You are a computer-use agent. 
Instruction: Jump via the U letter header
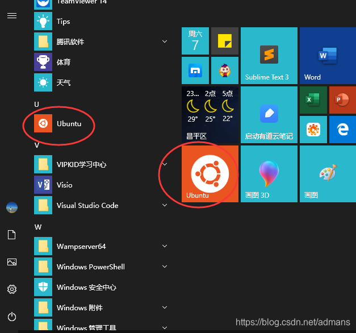click(x=36, y=105)
